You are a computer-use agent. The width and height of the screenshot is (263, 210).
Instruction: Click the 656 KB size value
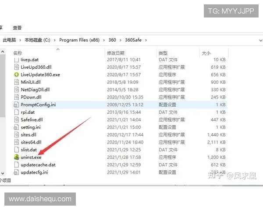click(218, 75)
